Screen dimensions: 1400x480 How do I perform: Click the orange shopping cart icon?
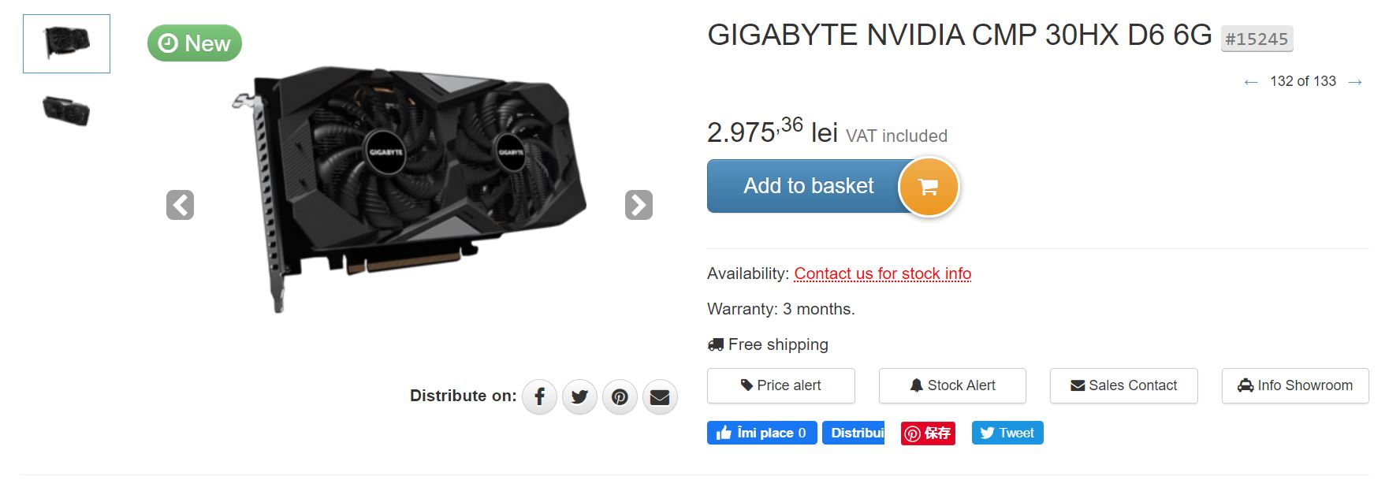pos(929,187)
